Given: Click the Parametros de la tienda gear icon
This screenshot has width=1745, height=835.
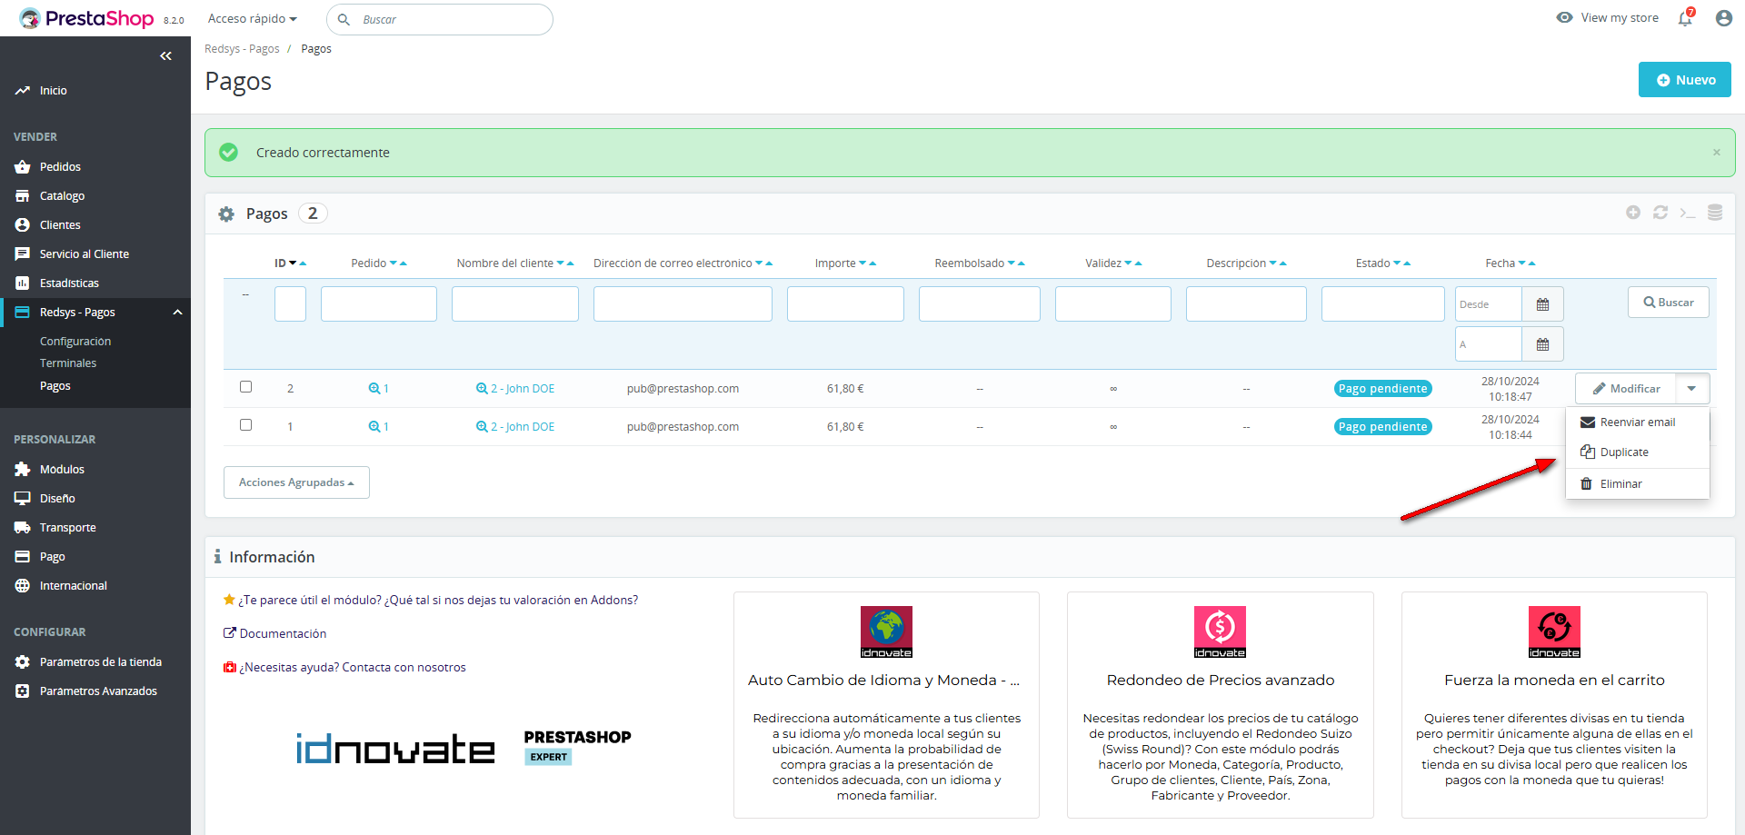Looking at the screenshot, I should click(23, 662).
